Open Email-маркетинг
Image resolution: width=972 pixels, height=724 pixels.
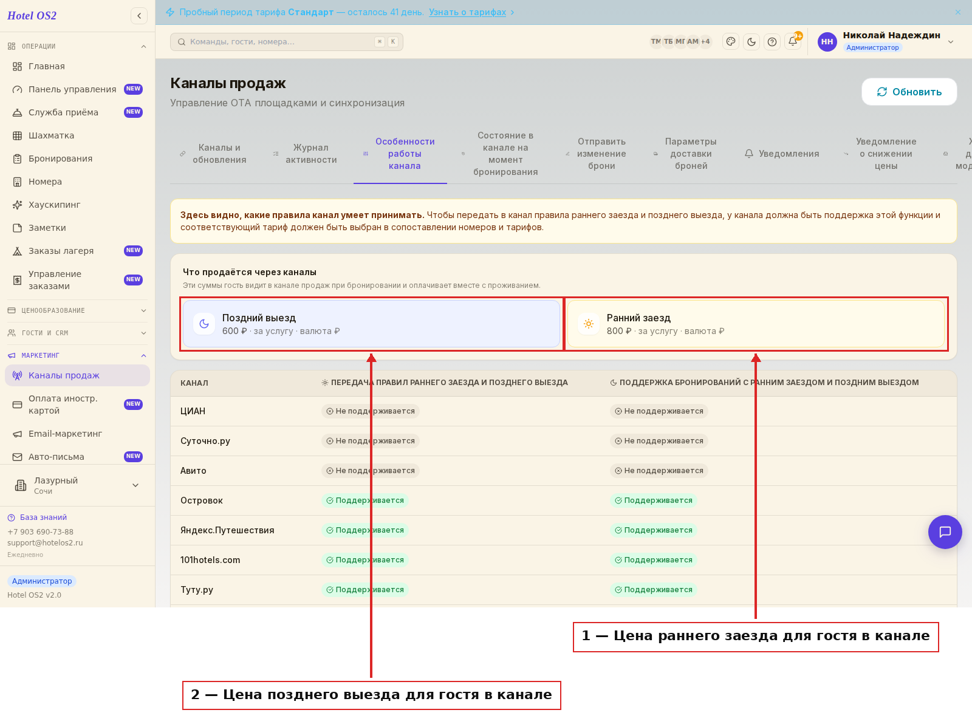(x=77, y=434)
